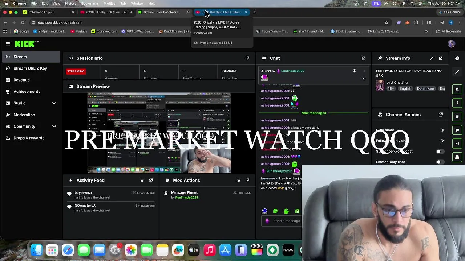Switch to the Robinhood Legend tab

click(x=48, y=12)
